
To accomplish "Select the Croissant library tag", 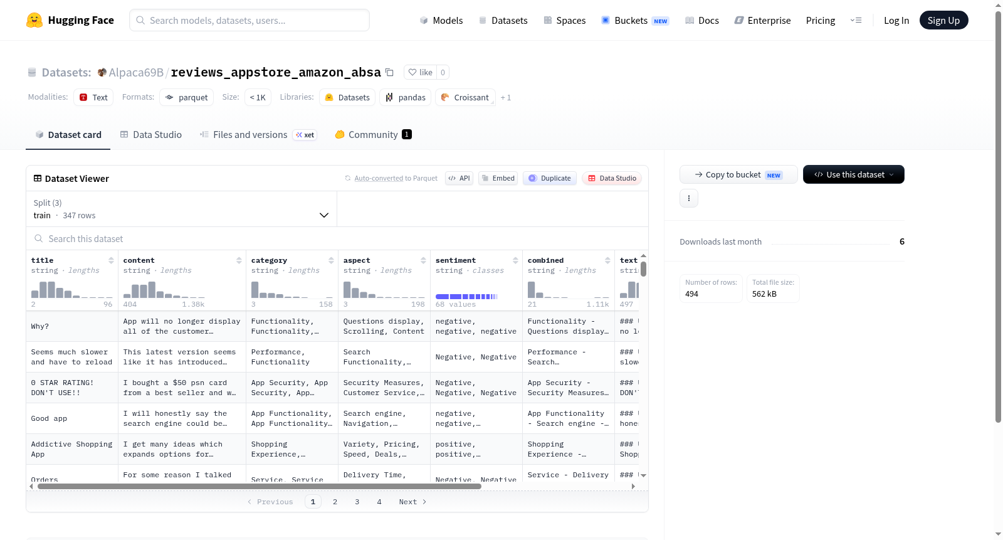I will coord(465,97).
